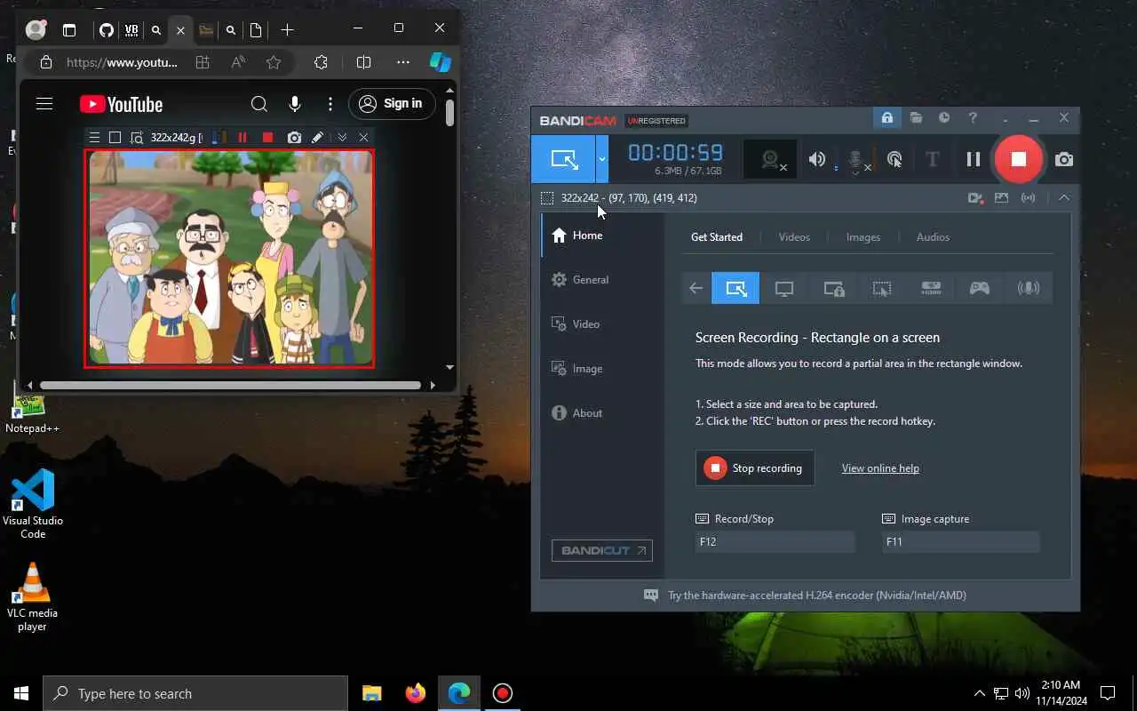Select HDMI device recording mode icon
Screen dimensions: 1137x711
(x=931, y=288)
